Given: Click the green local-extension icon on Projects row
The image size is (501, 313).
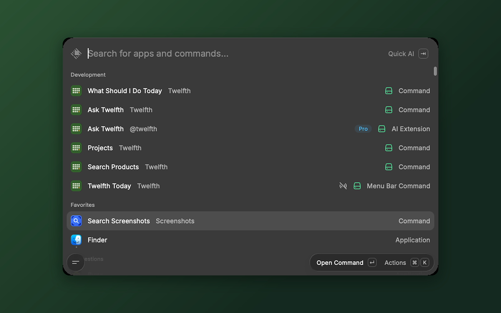Looking at the screenshot, I should click(389, 148).
